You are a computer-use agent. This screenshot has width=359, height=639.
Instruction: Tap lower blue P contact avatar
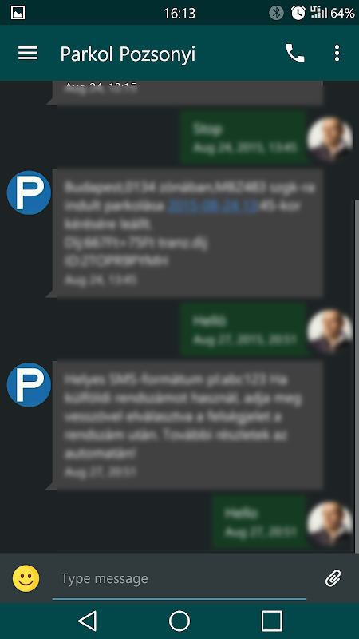(x=29, y=385)
